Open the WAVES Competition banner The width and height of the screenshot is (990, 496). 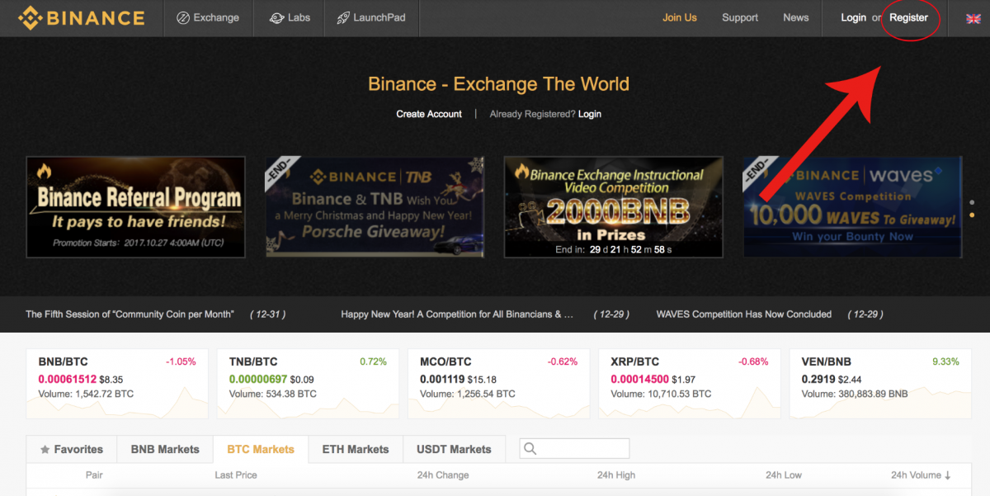[852, 207]
